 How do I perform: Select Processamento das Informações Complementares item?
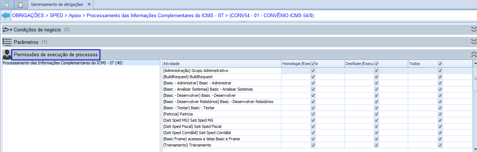coord(62,63)
